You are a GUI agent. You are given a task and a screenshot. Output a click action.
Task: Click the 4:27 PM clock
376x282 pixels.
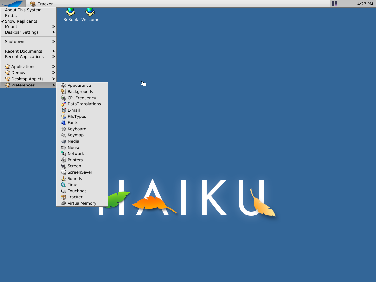365,4
